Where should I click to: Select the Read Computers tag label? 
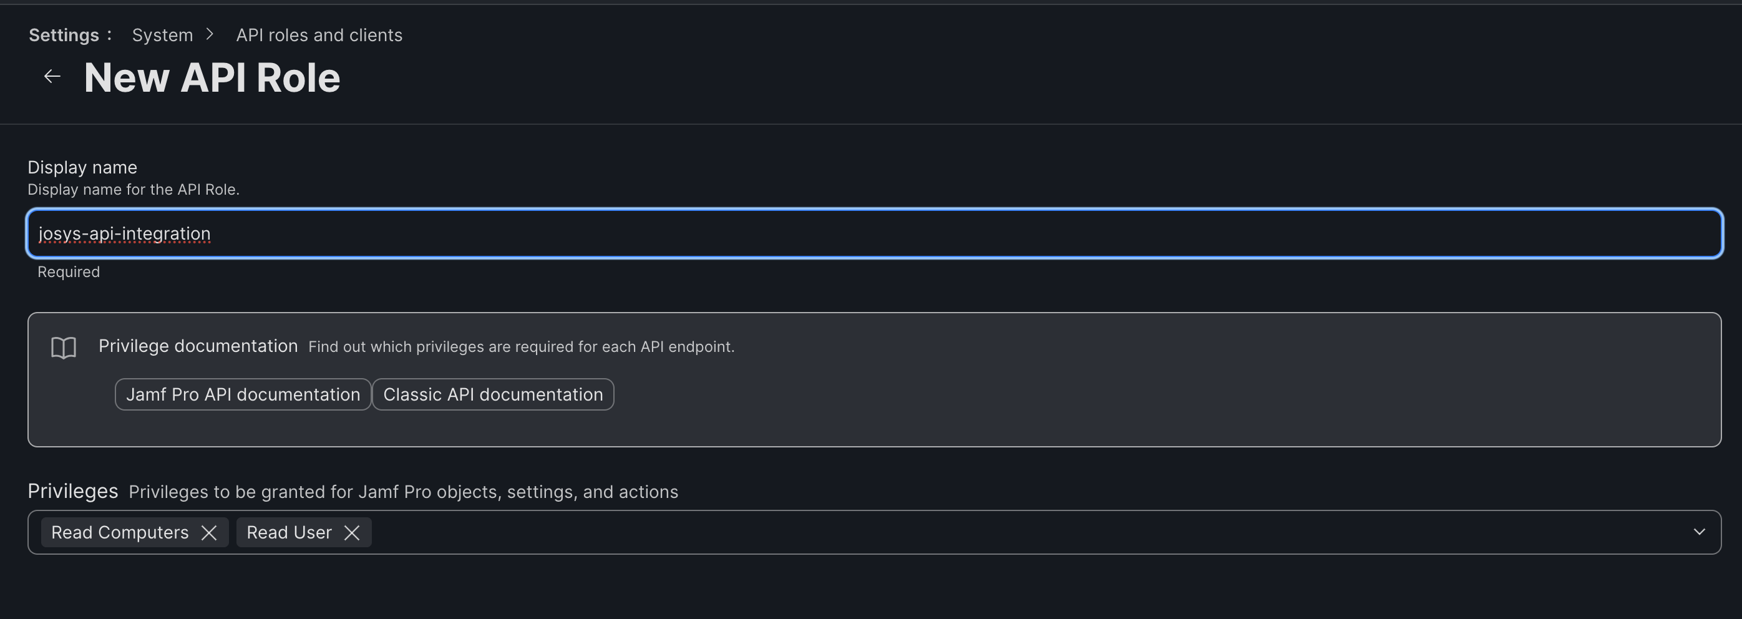coord(120,533)
